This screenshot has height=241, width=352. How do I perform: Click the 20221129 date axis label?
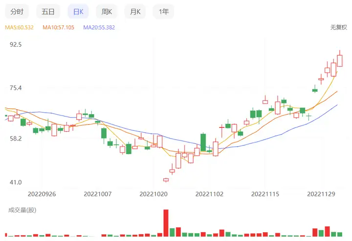pyautogui.click(x=321, y=194)
